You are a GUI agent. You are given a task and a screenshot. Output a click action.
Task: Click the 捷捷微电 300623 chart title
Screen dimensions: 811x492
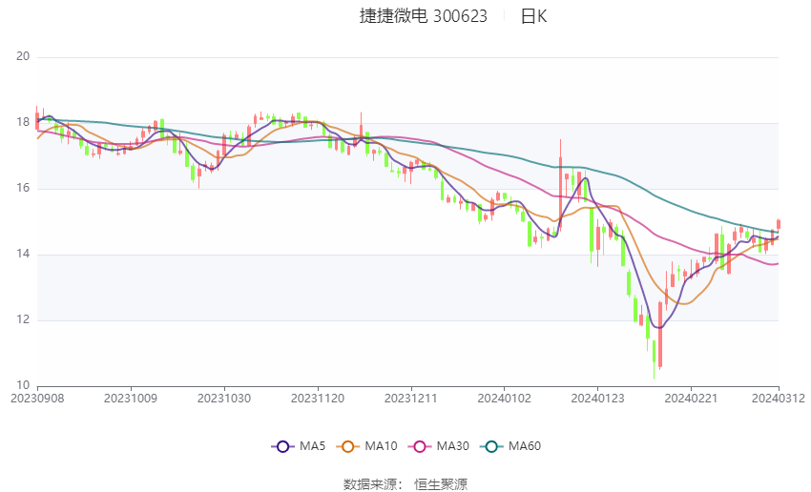pos(423,16)
